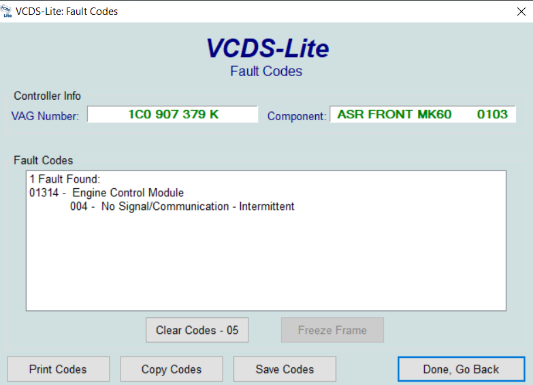Print the fault codes

[58, 369]
